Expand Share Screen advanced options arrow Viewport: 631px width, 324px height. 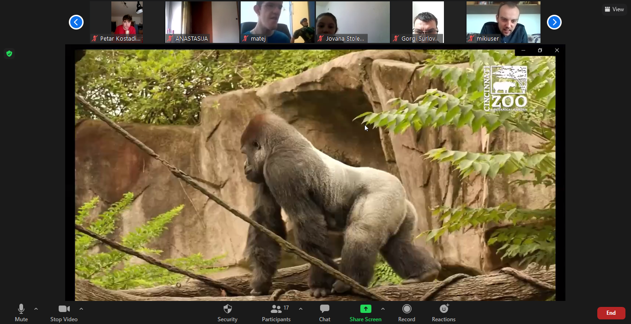[x=382, y=309]
